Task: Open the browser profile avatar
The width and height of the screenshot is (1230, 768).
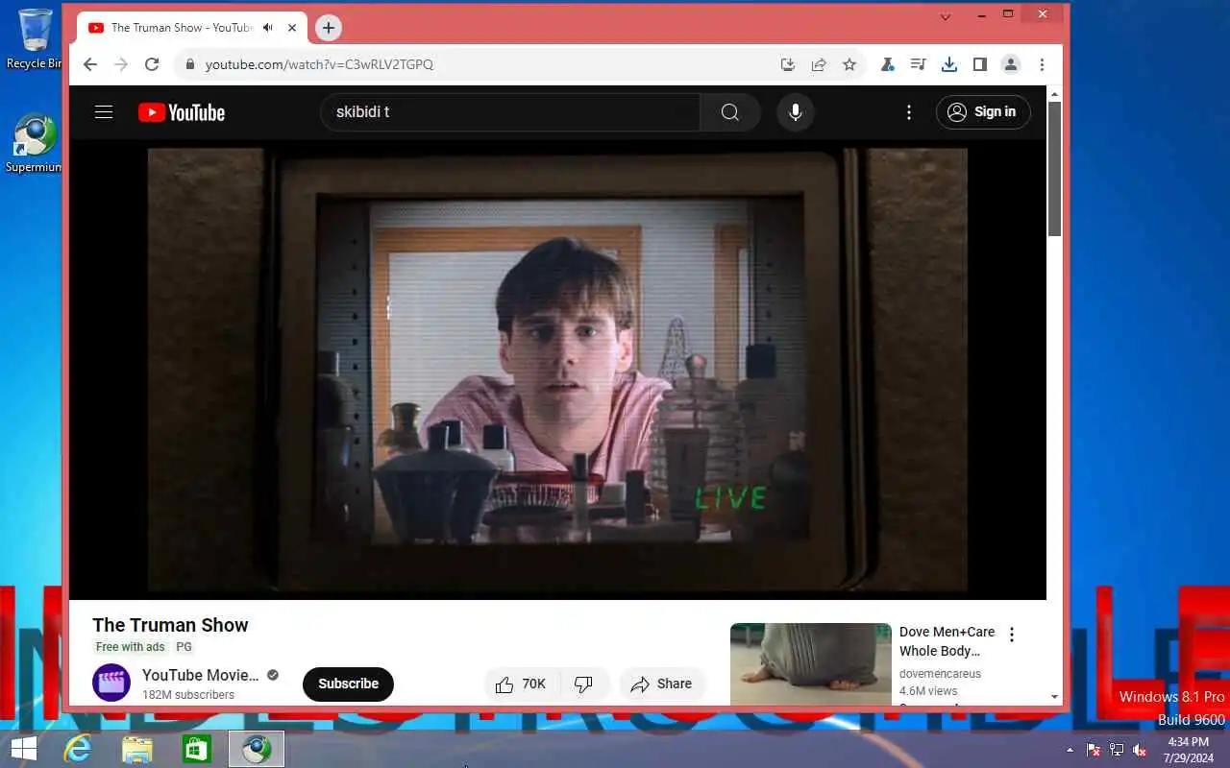Action: [1011, 64]
